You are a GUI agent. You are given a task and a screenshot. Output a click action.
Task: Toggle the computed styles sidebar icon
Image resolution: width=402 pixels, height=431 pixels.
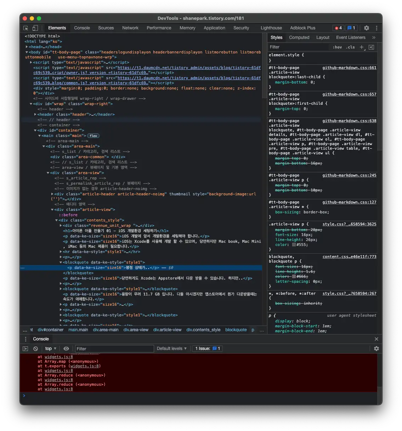point(371,47)
